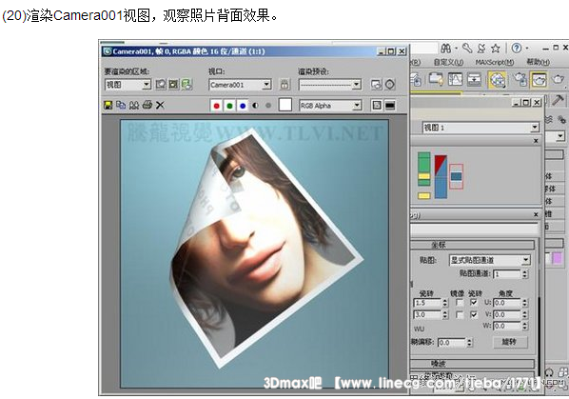
Task: Click the green material node in navigator
Action: click(423, 170)
